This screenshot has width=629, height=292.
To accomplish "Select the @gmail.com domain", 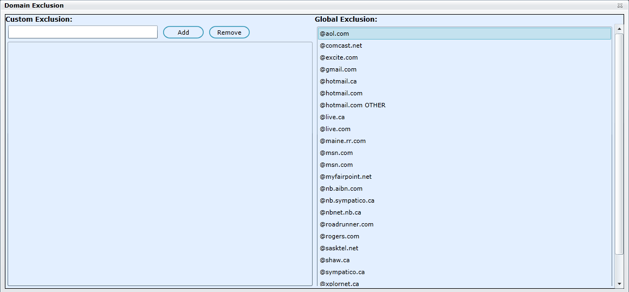I will (x=338, y=69).
